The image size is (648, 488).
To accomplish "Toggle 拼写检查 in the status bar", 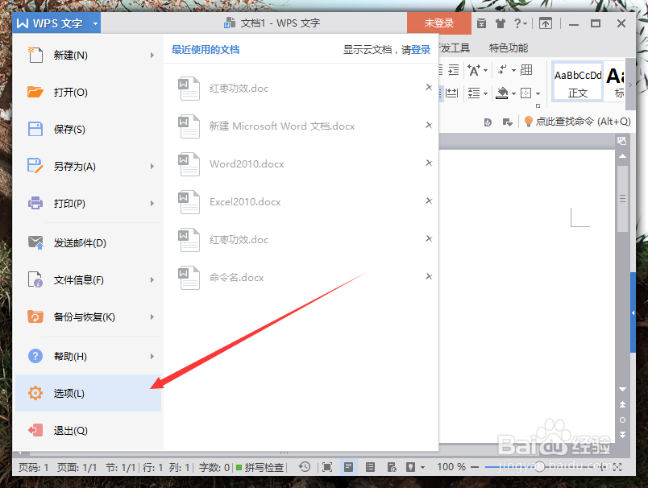I will pos(260,467).
